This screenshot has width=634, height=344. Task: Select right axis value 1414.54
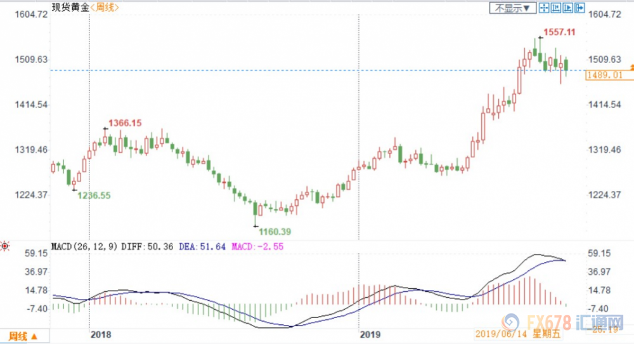(x=604, y=105)
